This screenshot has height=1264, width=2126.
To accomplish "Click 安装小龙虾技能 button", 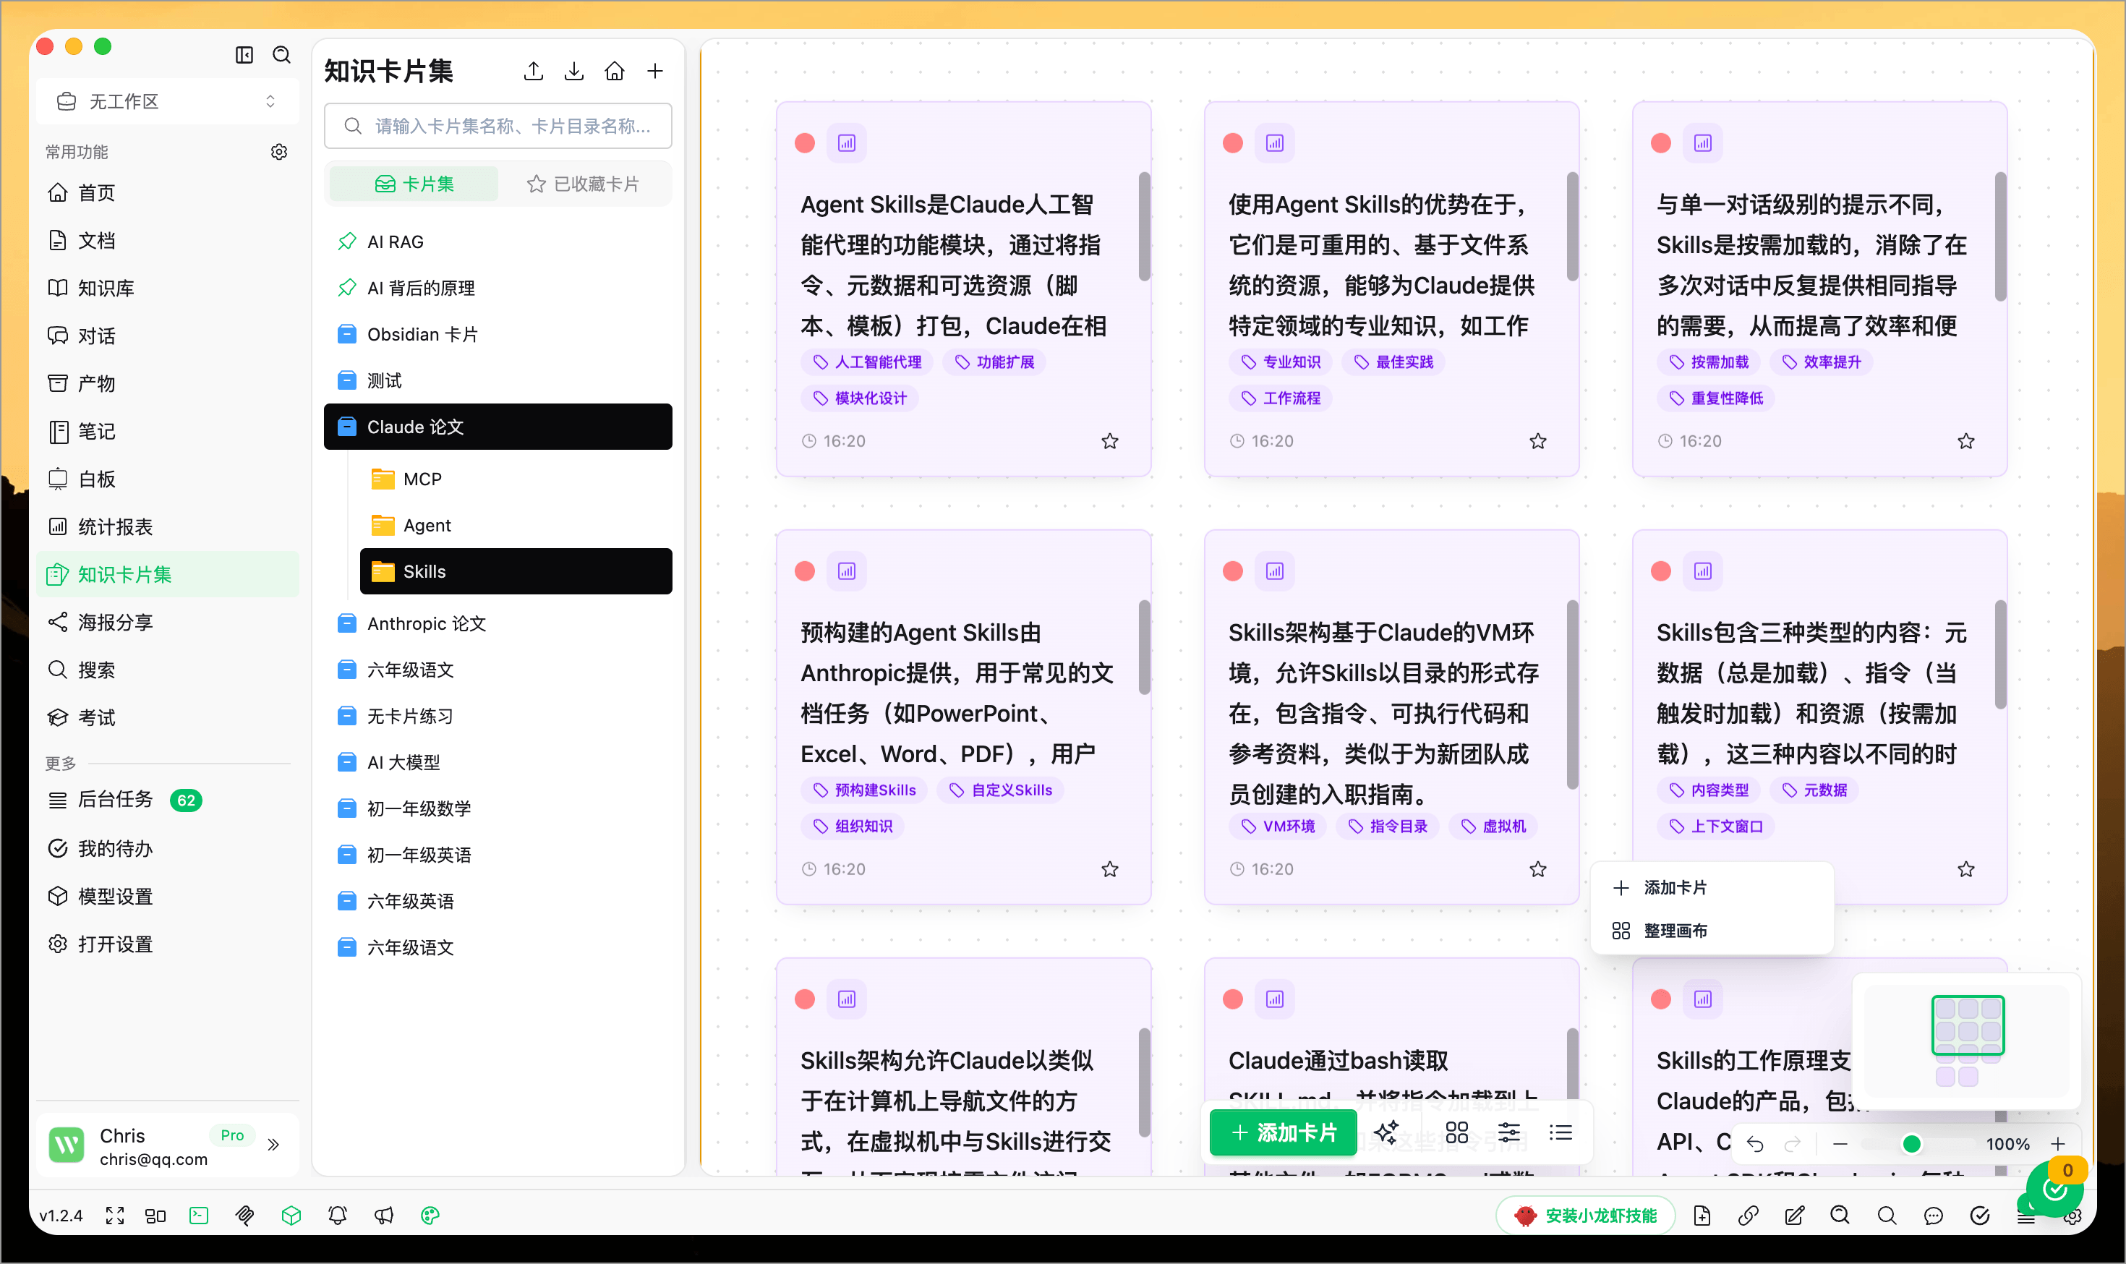I will click(x=1586, y=1216).
